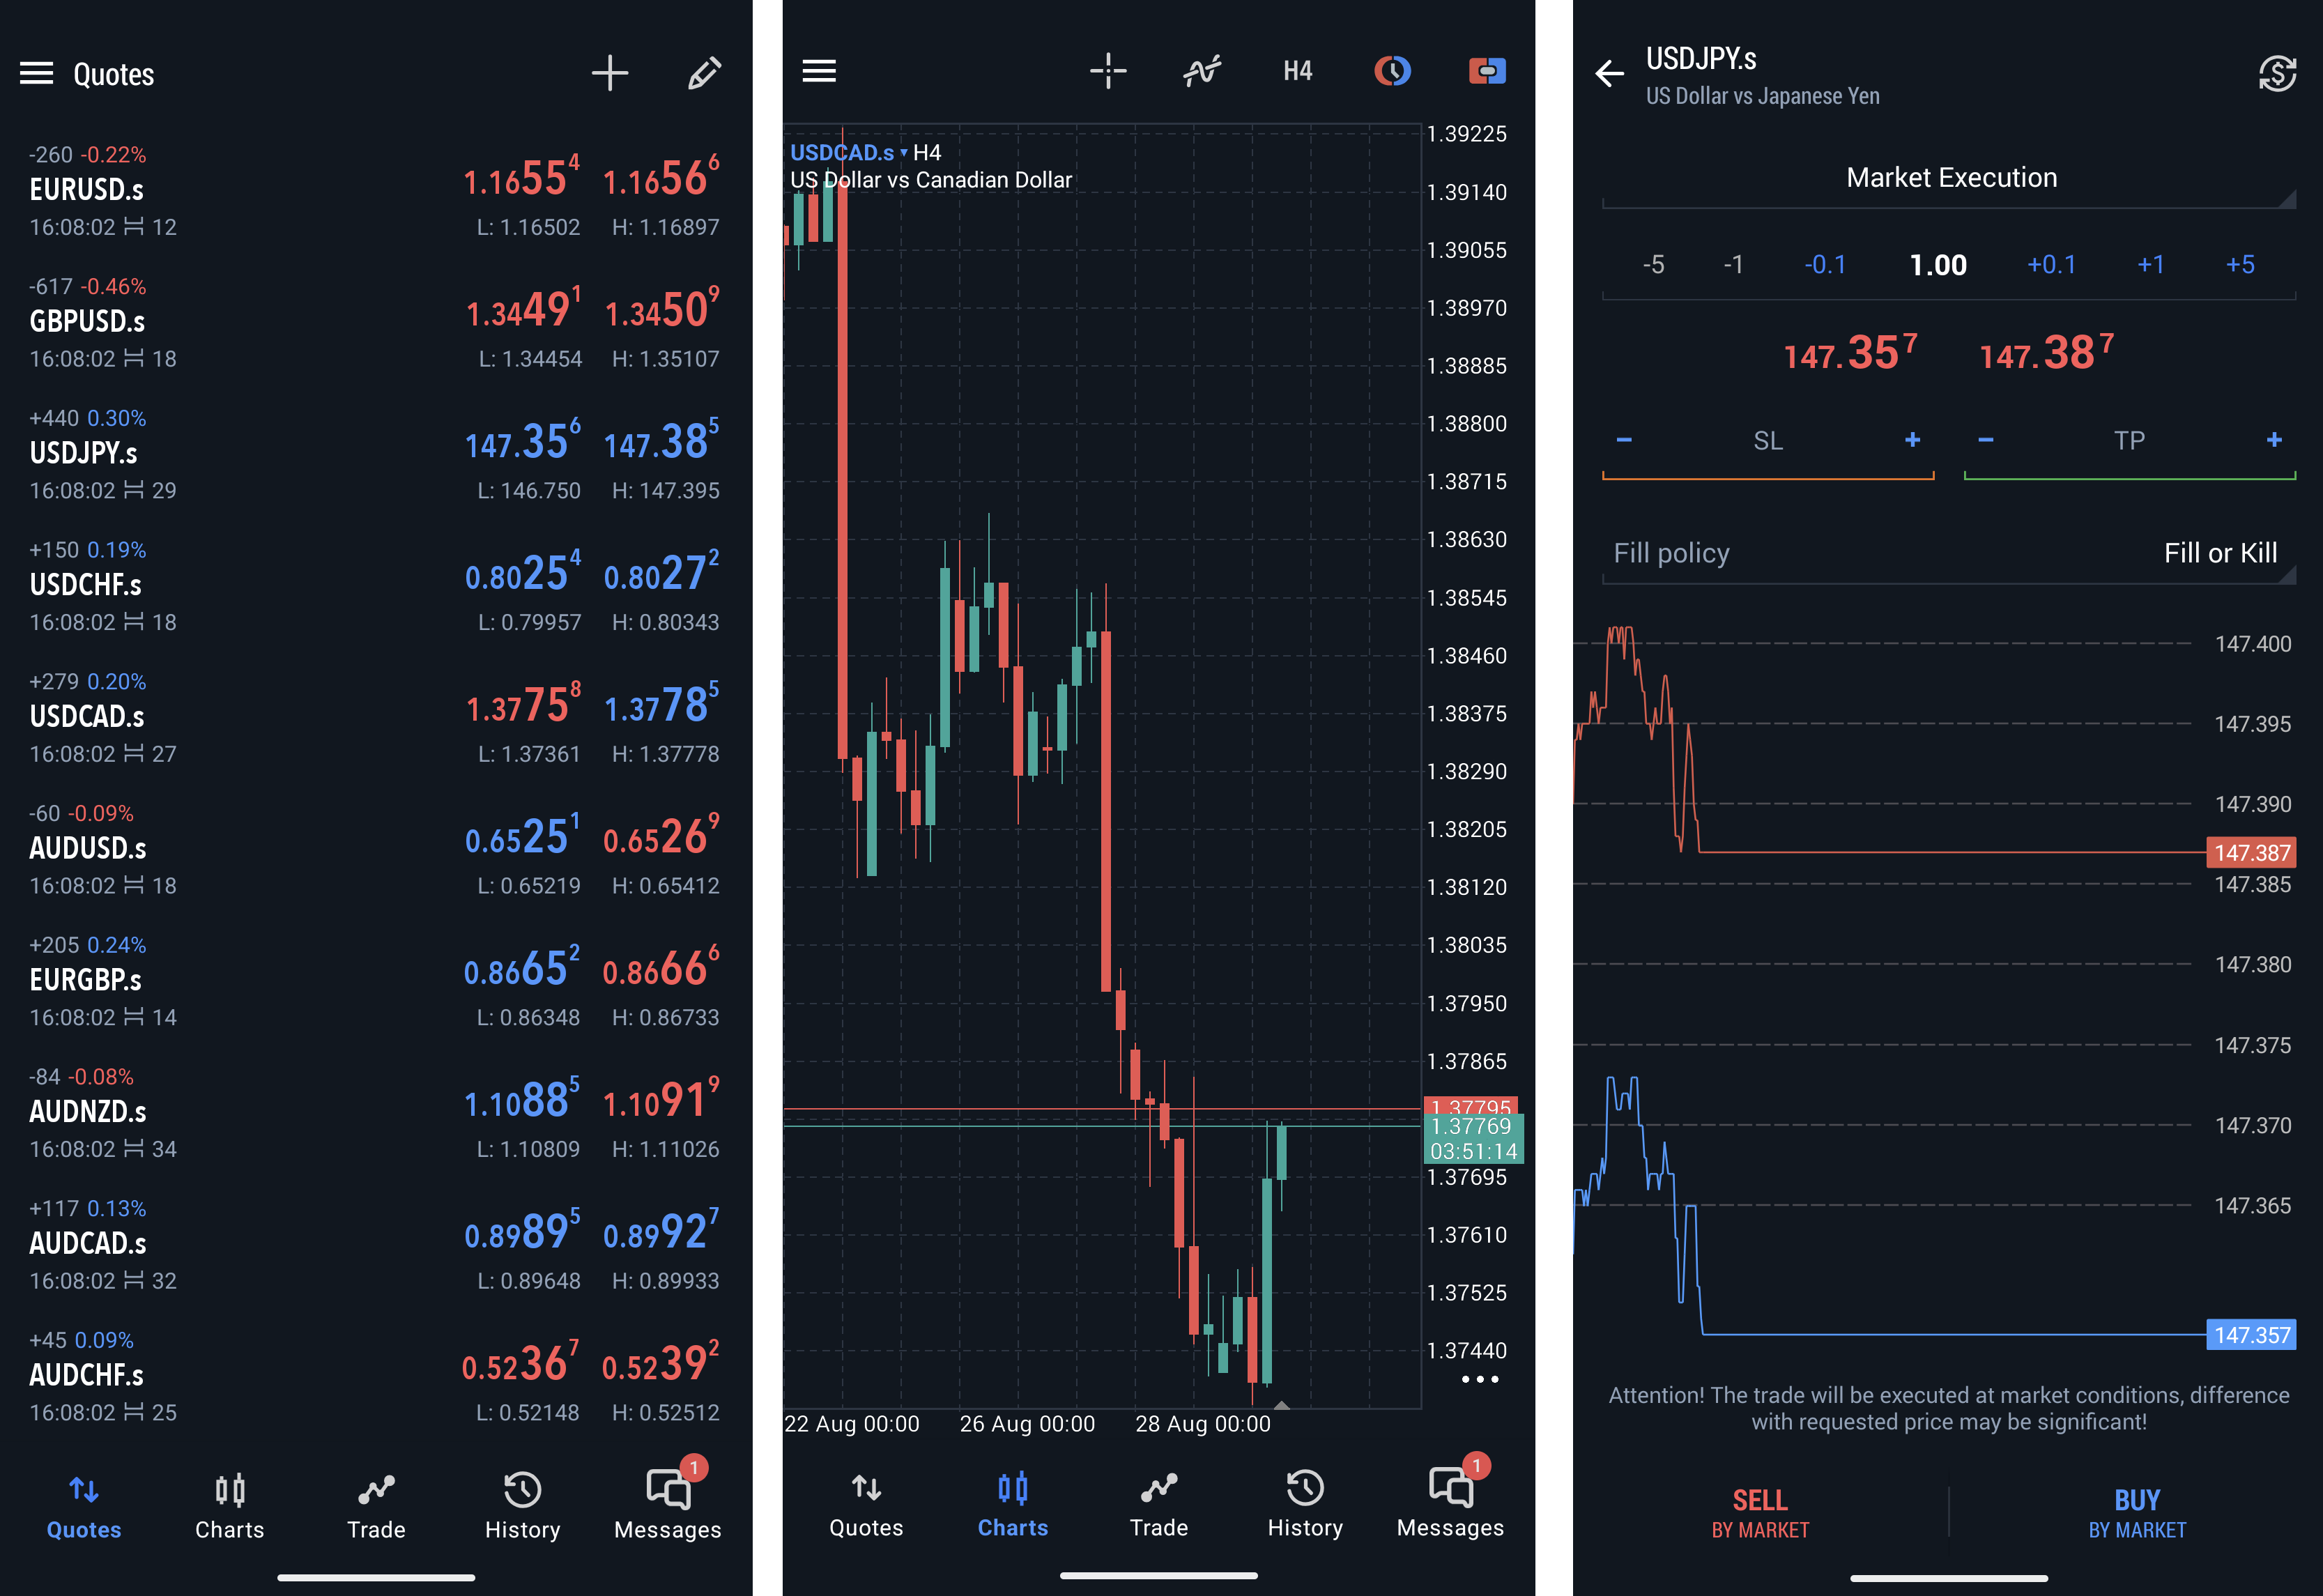
Task: Switch to Quotes tab from chart screen
Action: 866,1505
